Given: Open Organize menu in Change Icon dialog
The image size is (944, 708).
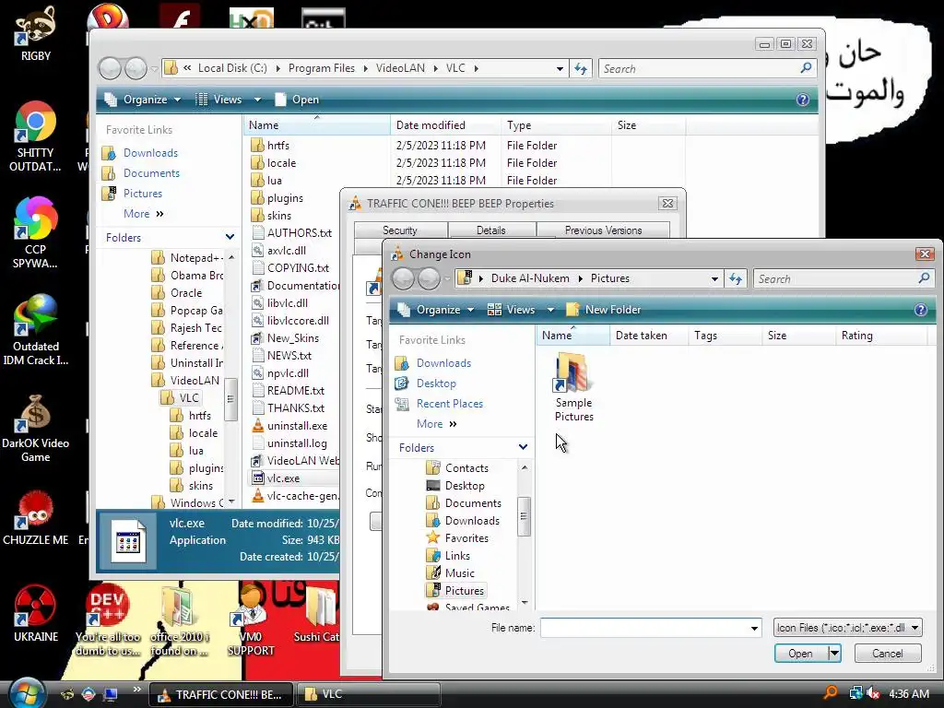Looking at the screenshot, I should tap(436, 310).
